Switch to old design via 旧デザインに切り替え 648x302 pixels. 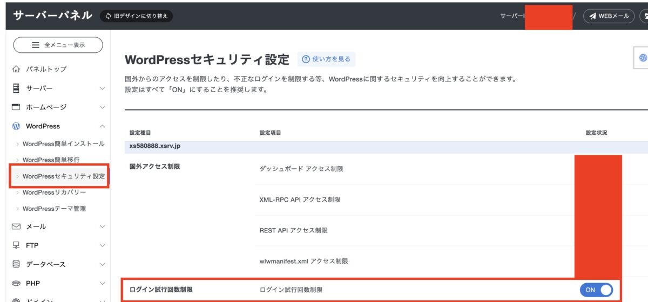[136, 16]
